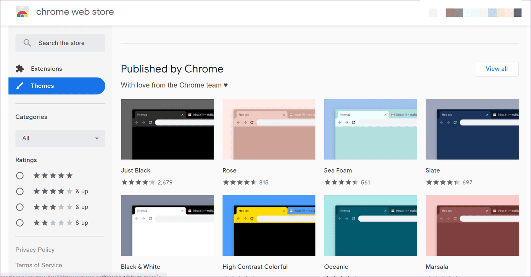This screenshot has height=277, width=531.
Task: Click the "Oceanic" theme name
Action: (336, 267)
